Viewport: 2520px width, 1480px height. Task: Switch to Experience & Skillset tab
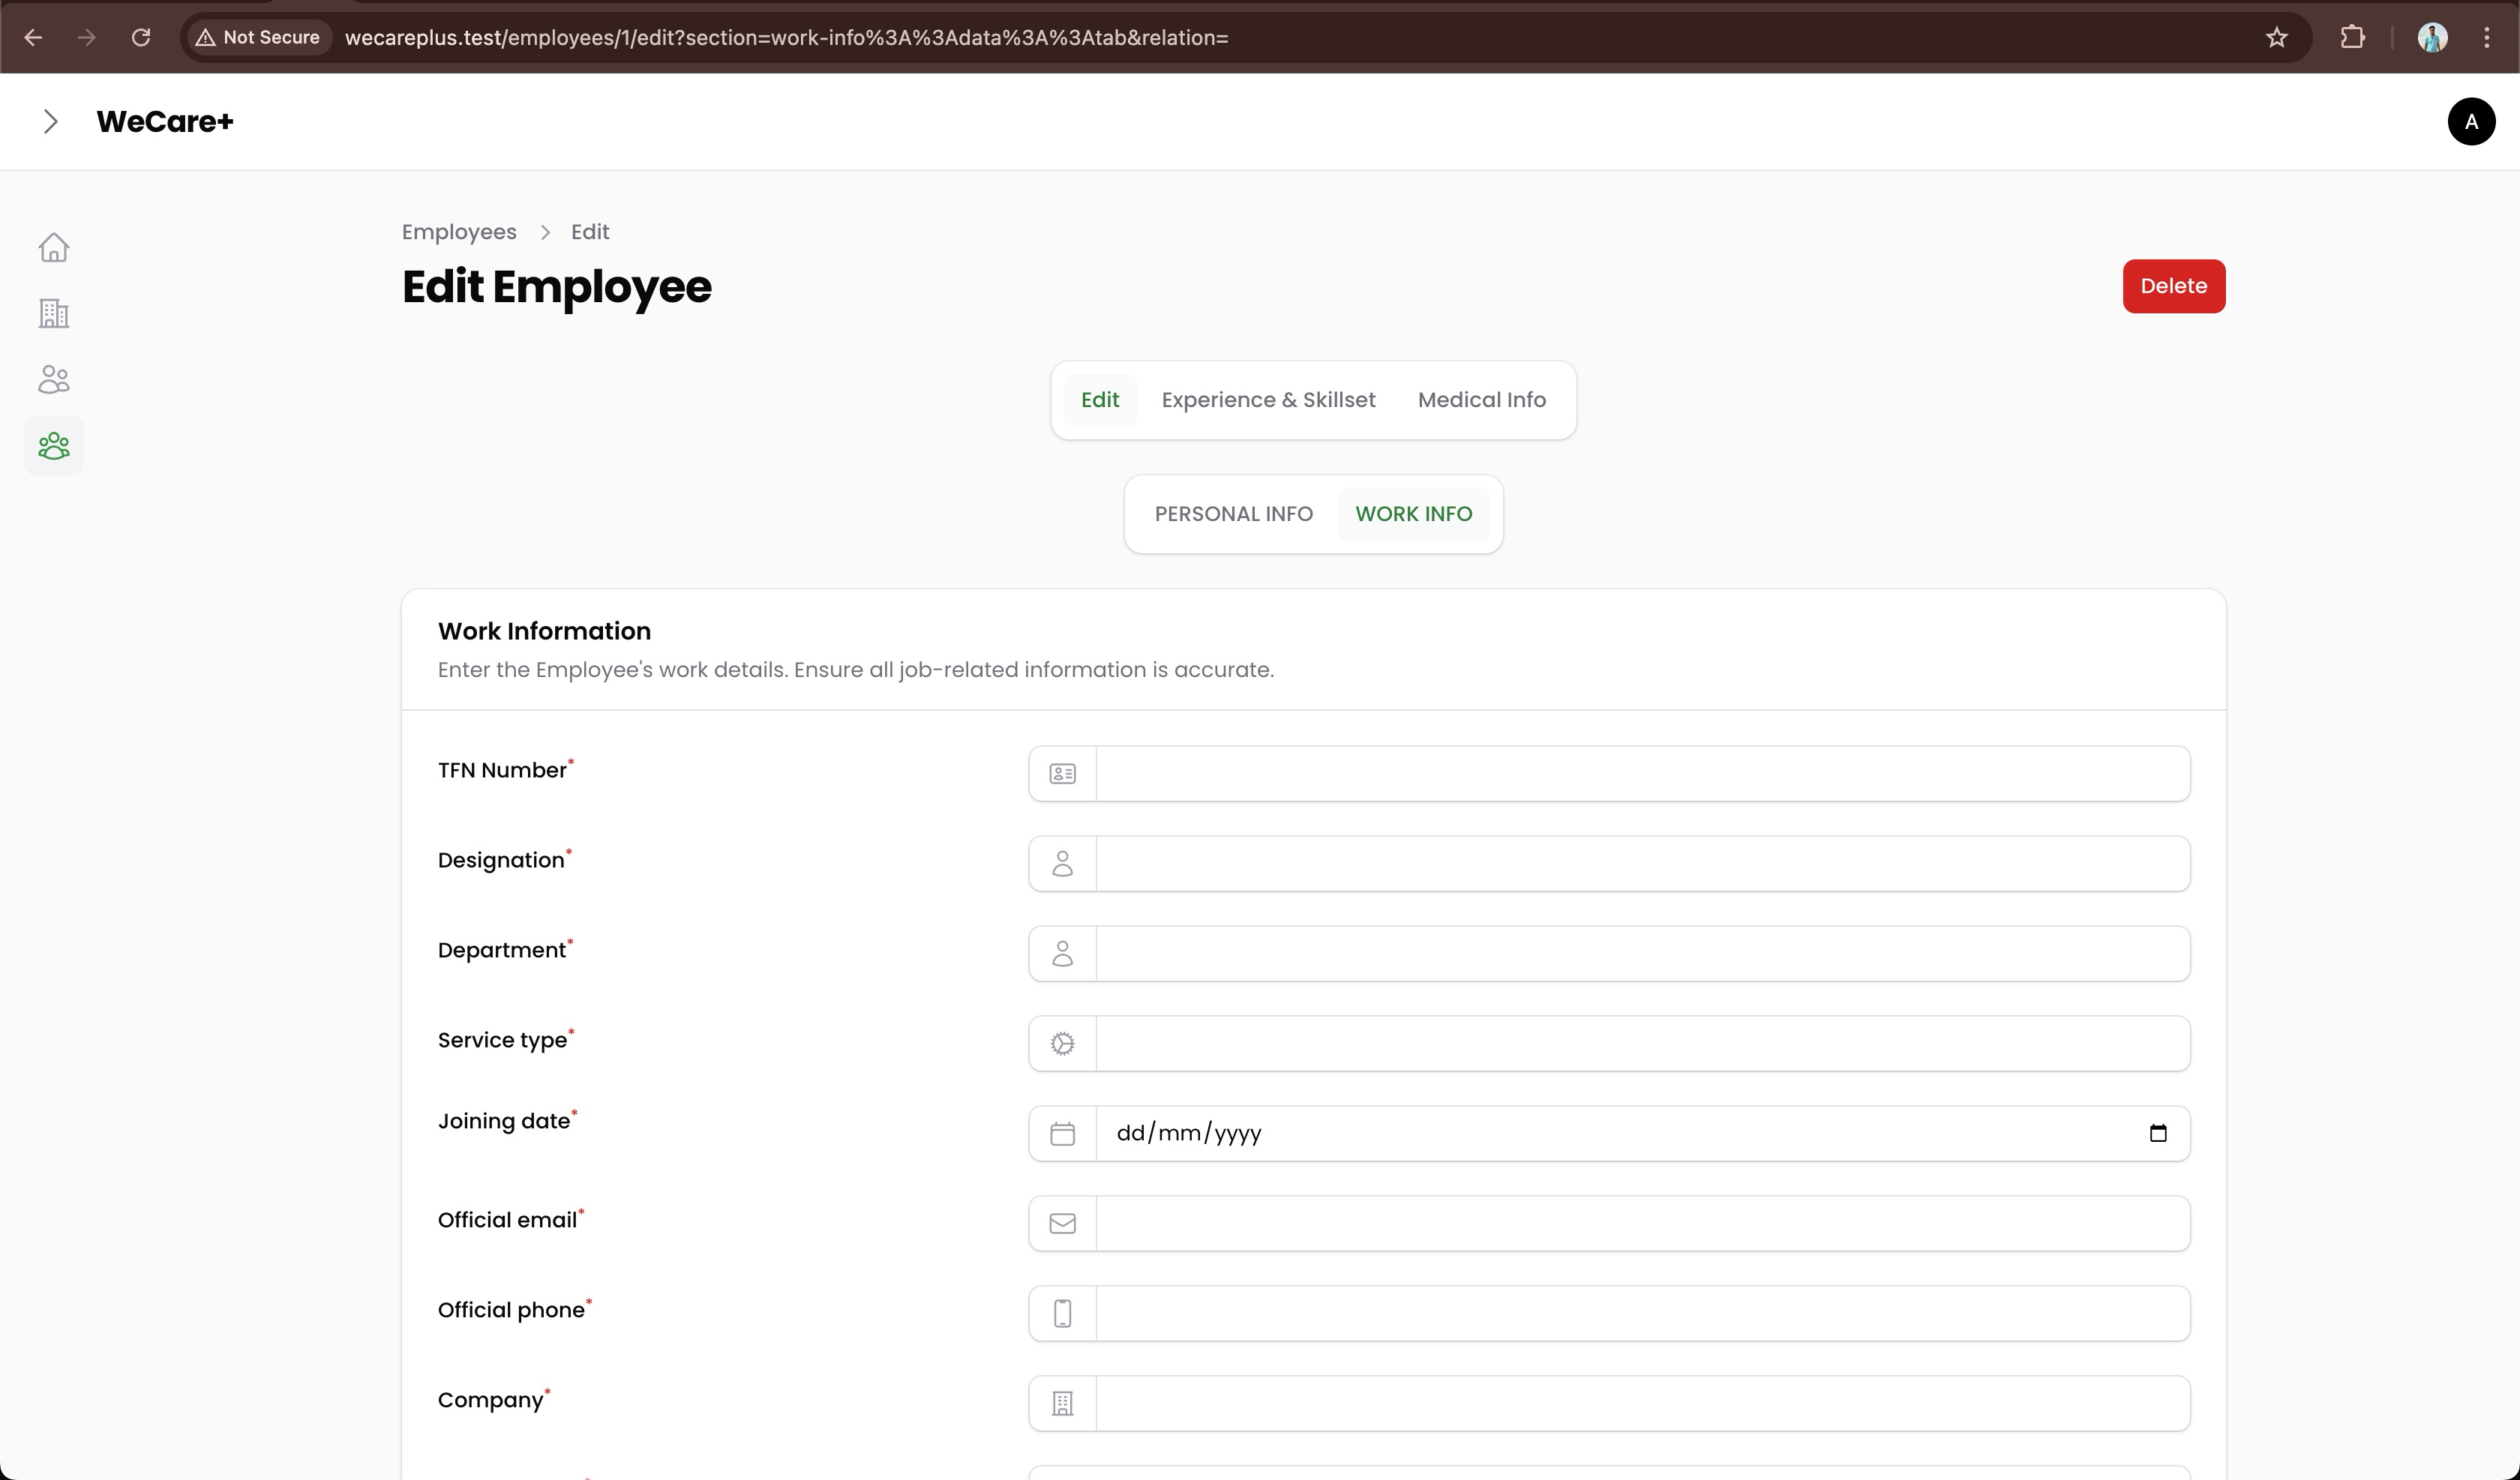click(1267, 400)
